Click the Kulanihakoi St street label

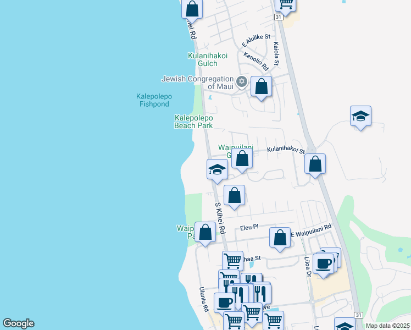pyautogui.click(x=286, y=150)
